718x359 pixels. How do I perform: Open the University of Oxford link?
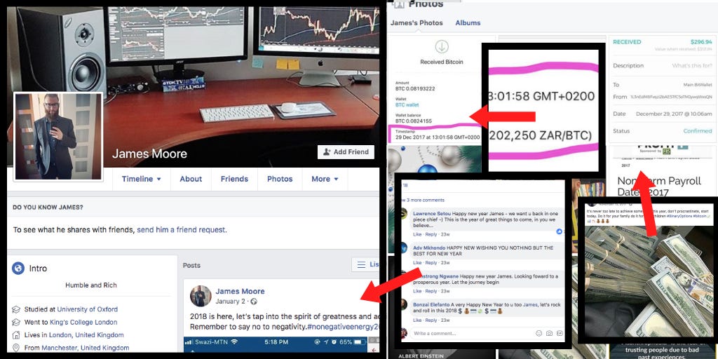pyautogui.click(x=88, y=309)
